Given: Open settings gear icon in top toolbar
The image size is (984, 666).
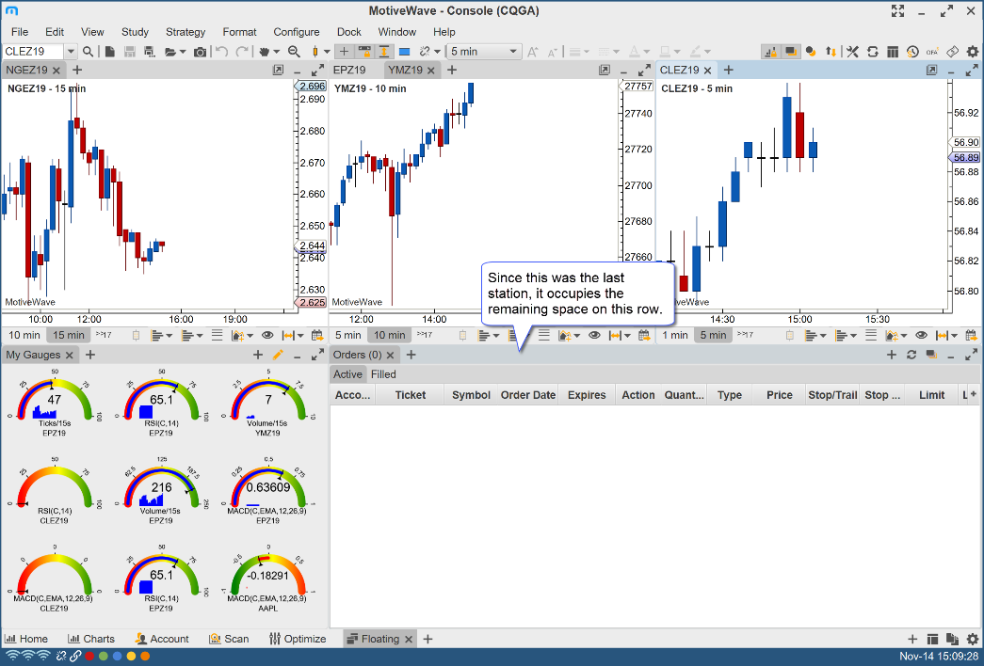Looking at the screenshot, I should click(972, 52).
